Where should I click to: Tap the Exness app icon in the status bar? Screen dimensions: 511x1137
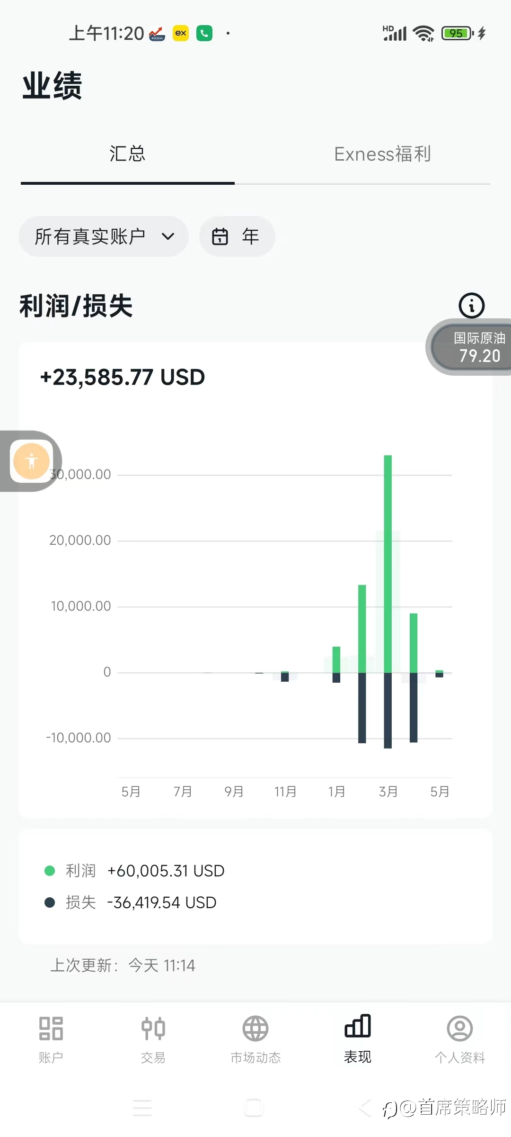click(x=181, y=33)
